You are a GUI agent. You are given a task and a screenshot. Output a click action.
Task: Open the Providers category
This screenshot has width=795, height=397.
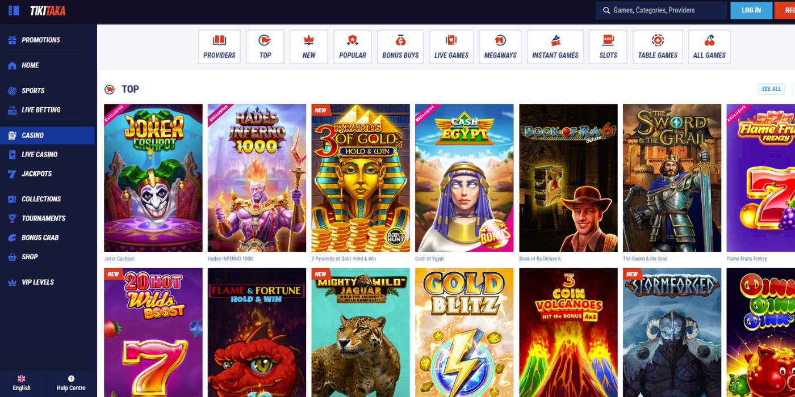(219, 47)
